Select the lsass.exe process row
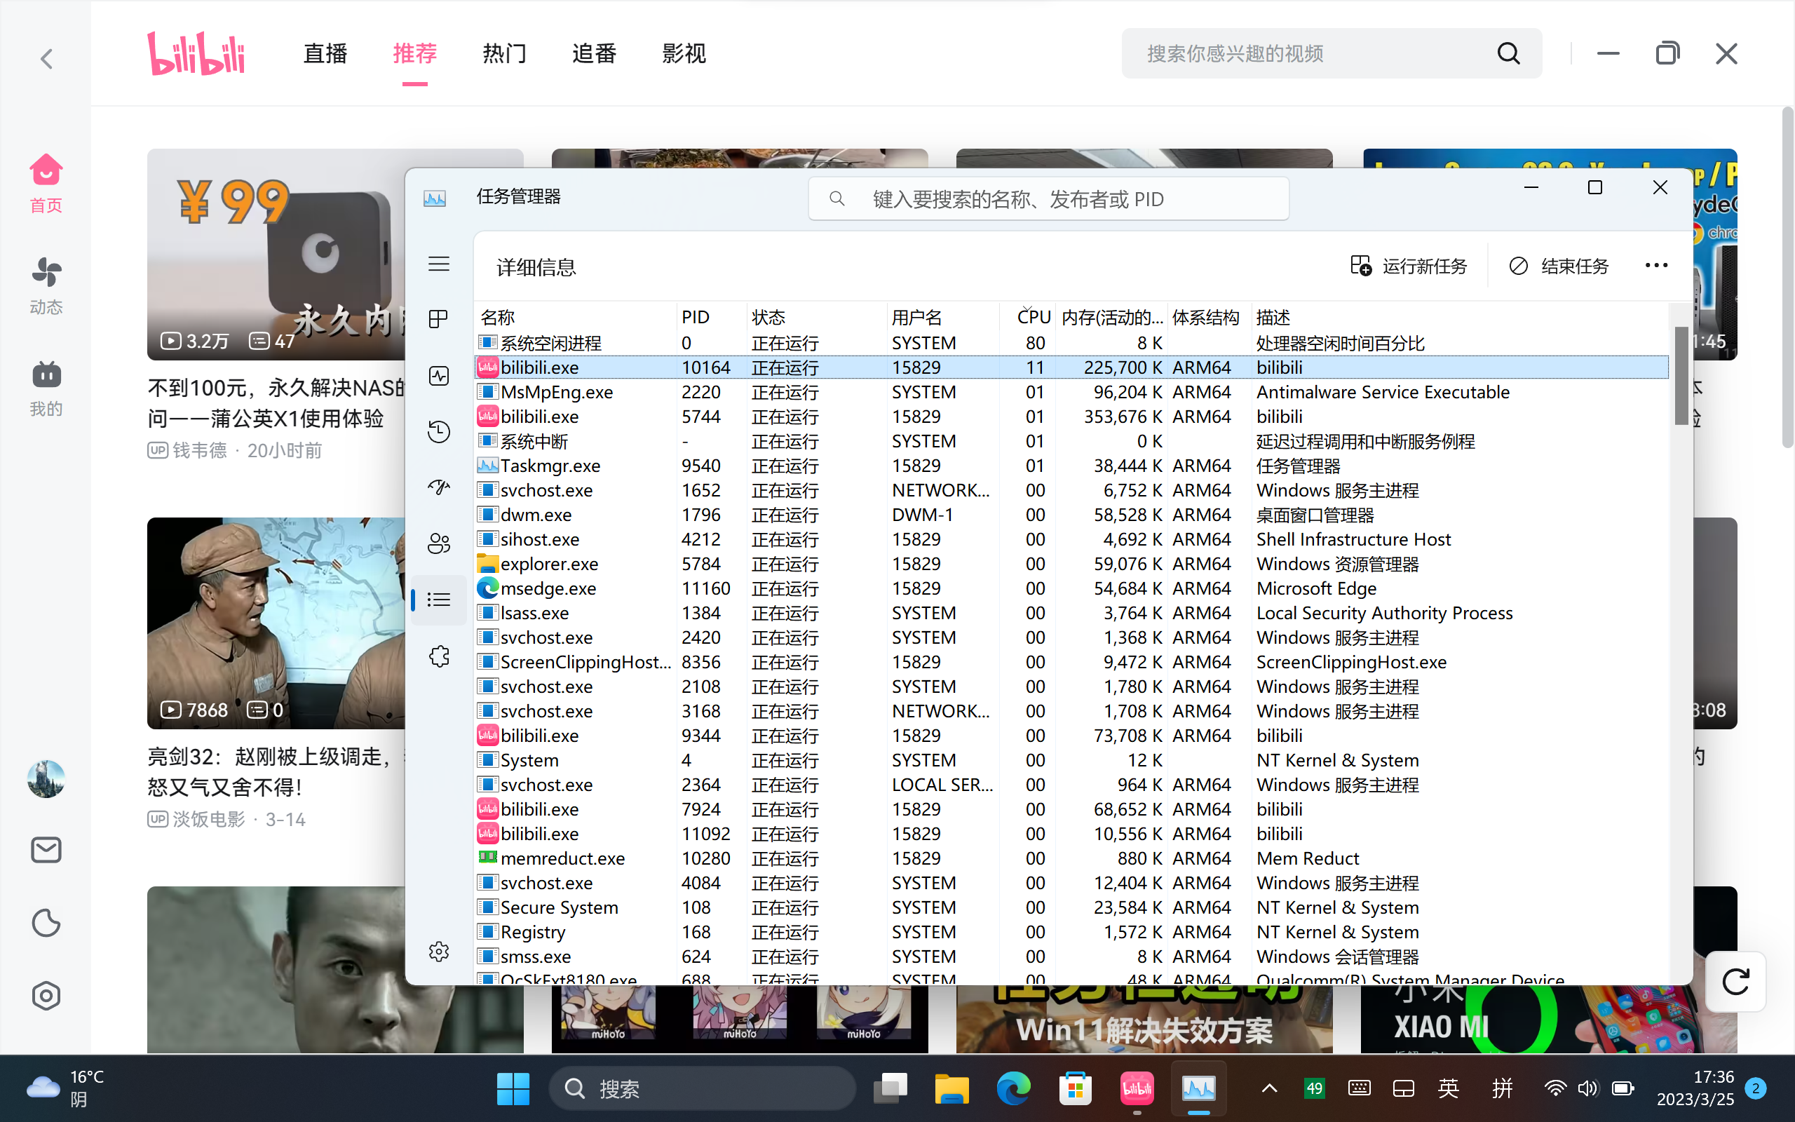 point(1072,613)
